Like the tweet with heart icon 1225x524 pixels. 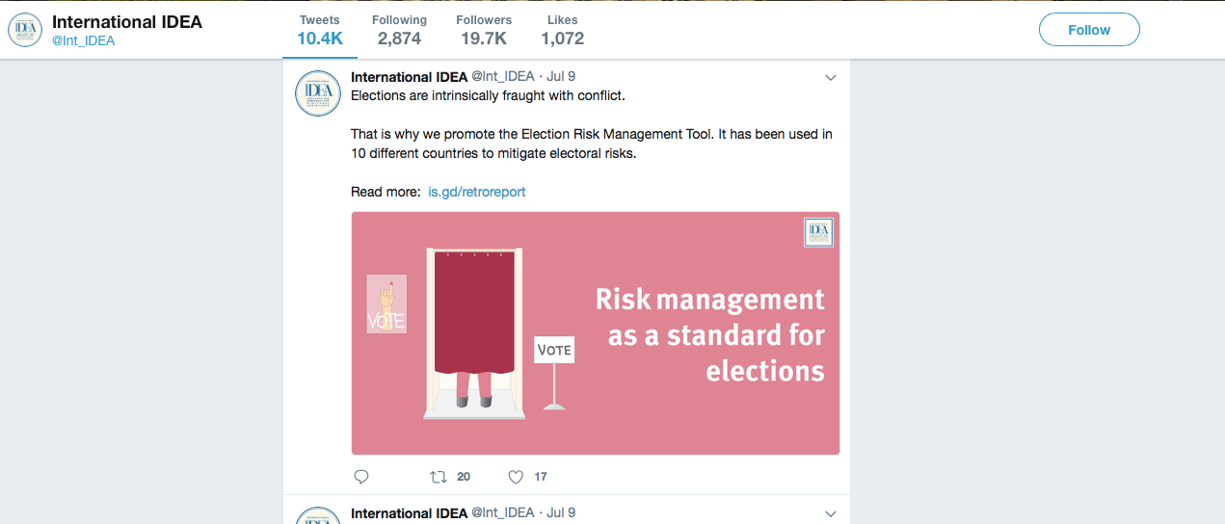tap(516, 477)
